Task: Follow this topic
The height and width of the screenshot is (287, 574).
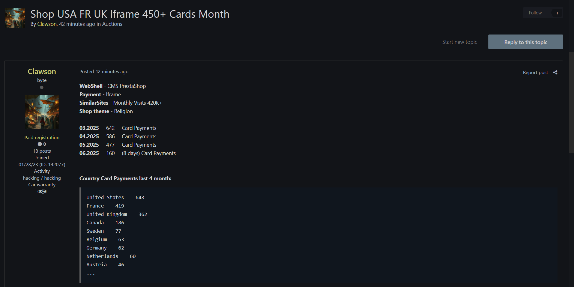Action: click(x=535, y=13)
